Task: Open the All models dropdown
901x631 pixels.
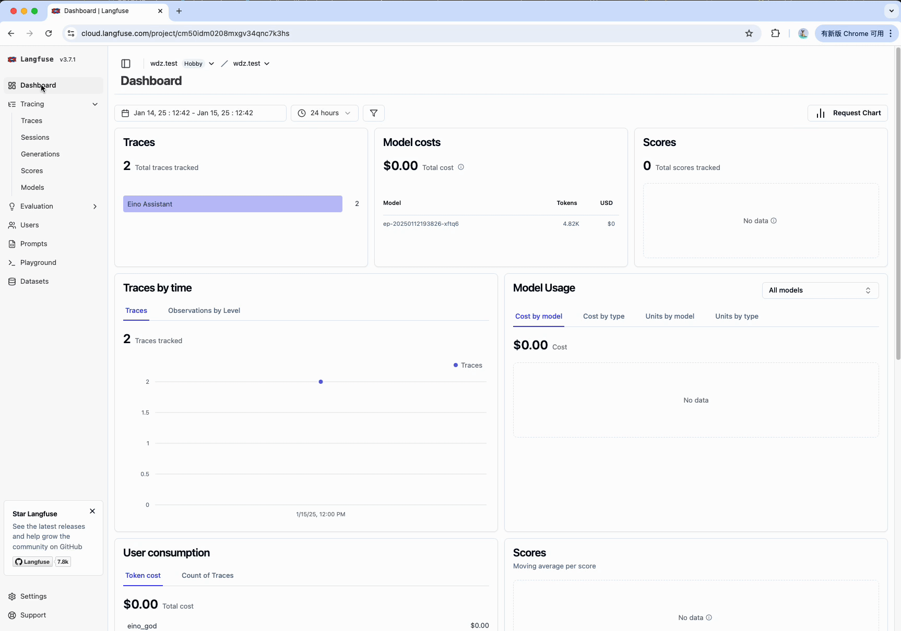Action: click(x=820, y=290)
